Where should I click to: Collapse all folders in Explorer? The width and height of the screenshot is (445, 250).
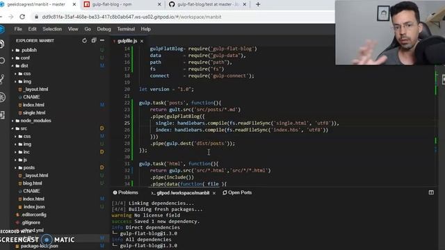94,40
